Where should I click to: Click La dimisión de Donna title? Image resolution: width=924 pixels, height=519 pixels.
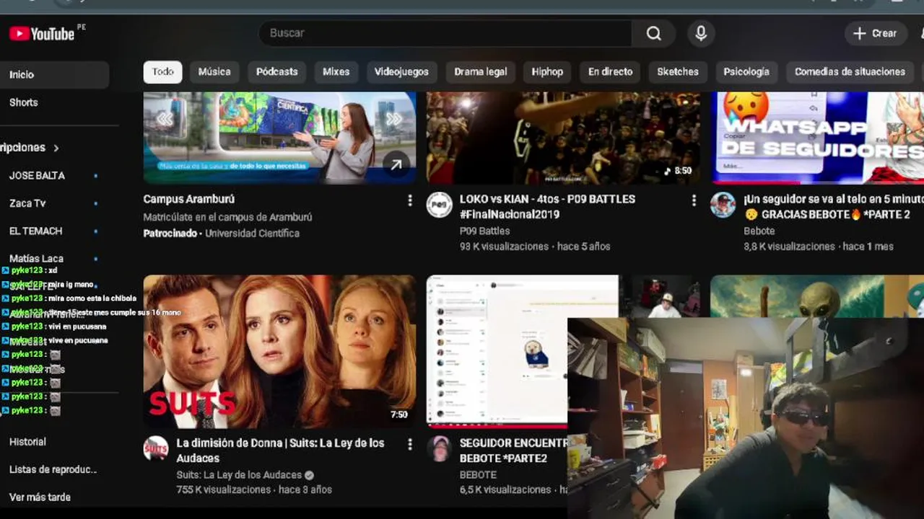[x=280, y=451]
